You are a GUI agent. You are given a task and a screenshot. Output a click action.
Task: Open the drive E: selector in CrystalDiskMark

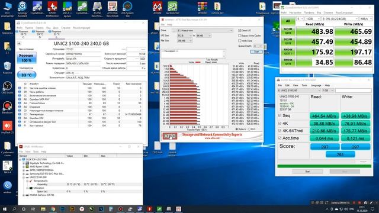pyautogui.click(x=340, y=18)
